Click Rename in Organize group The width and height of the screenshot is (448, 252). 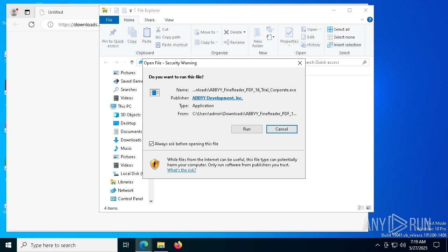(234, 42)
